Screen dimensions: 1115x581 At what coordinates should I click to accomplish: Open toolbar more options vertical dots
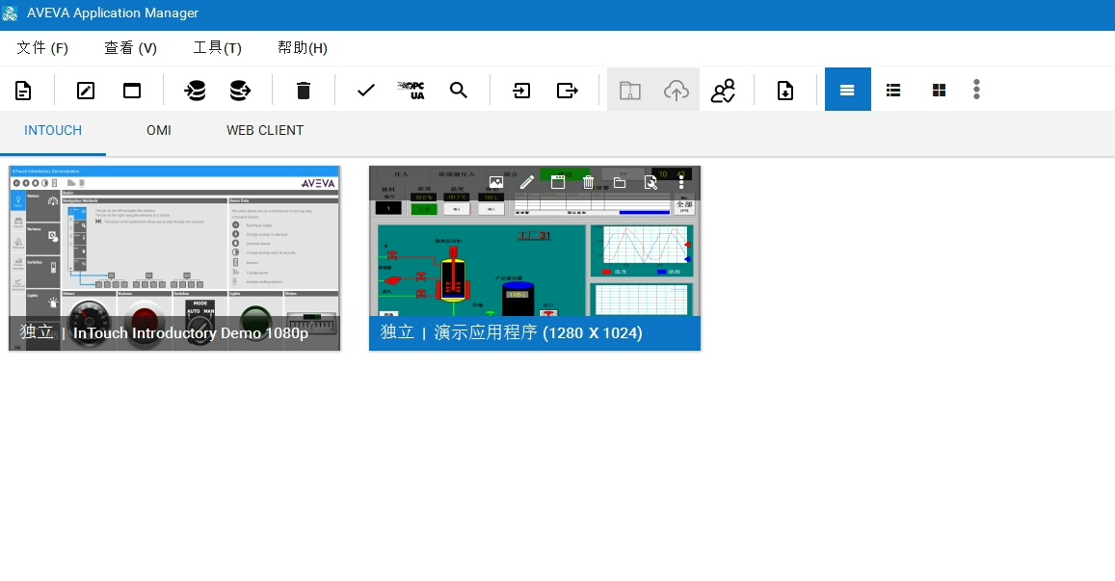click(x=976, y=89)
